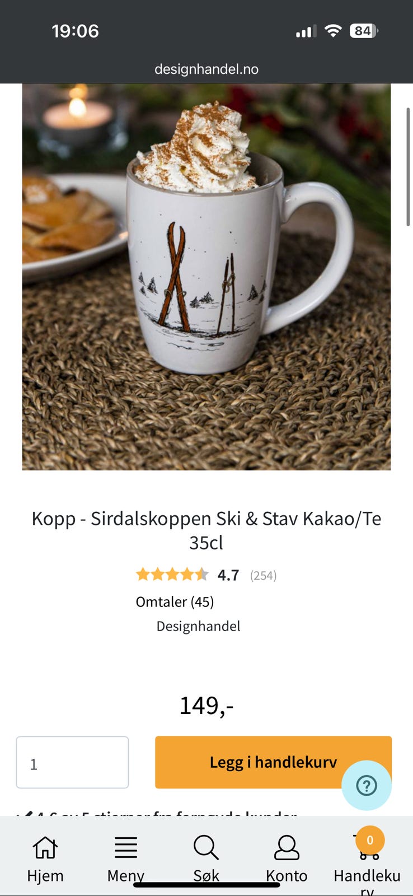This screenshot has height=896, width=413.
Task: Tap the battery indicator in status bar
Action: 363,31
